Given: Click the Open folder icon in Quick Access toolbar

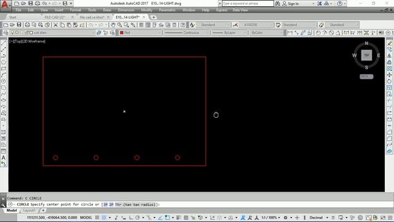Looking at the screenshot, I should coord(23,4).
